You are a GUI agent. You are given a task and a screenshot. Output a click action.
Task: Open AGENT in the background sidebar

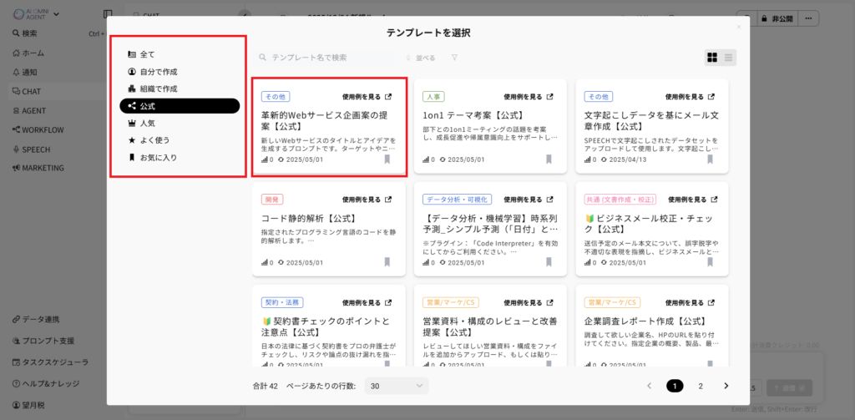[29, 110]
